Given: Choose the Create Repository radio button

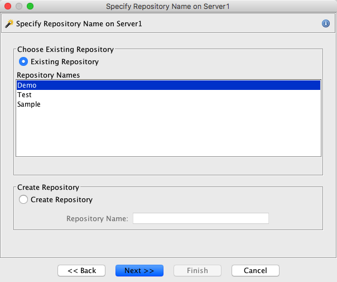Looking at the screenshot, I should 23,199.
